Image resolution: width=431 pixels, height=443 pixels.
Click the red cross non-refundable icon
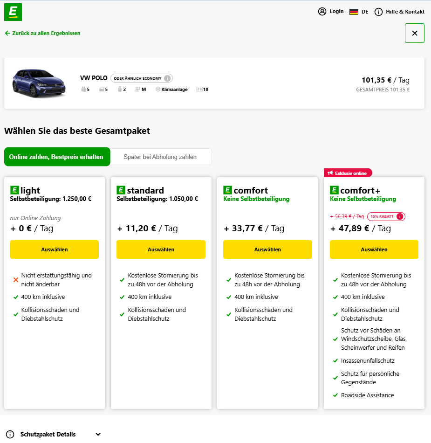16,280
